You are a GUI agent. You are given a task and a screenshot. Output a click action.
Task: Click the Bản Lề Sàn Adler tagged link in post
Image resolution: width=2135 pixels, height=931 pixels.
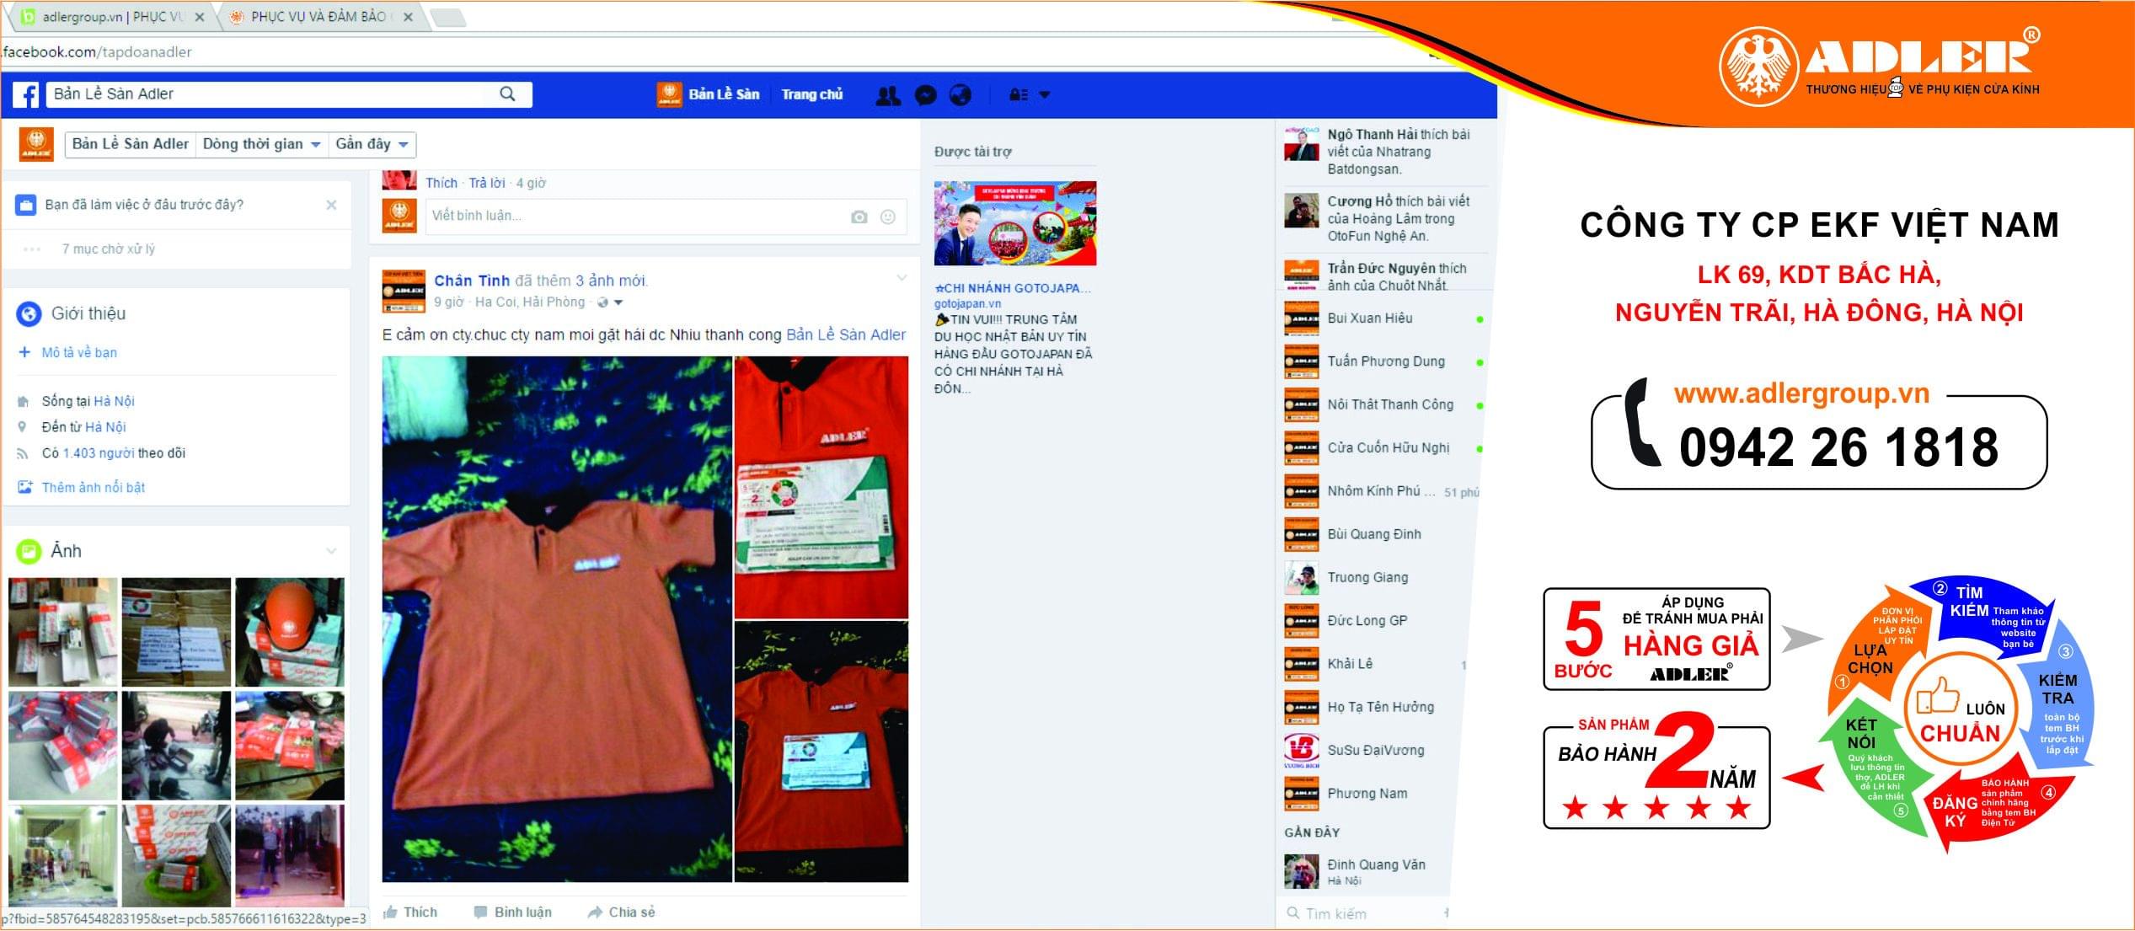coord(846,334)
